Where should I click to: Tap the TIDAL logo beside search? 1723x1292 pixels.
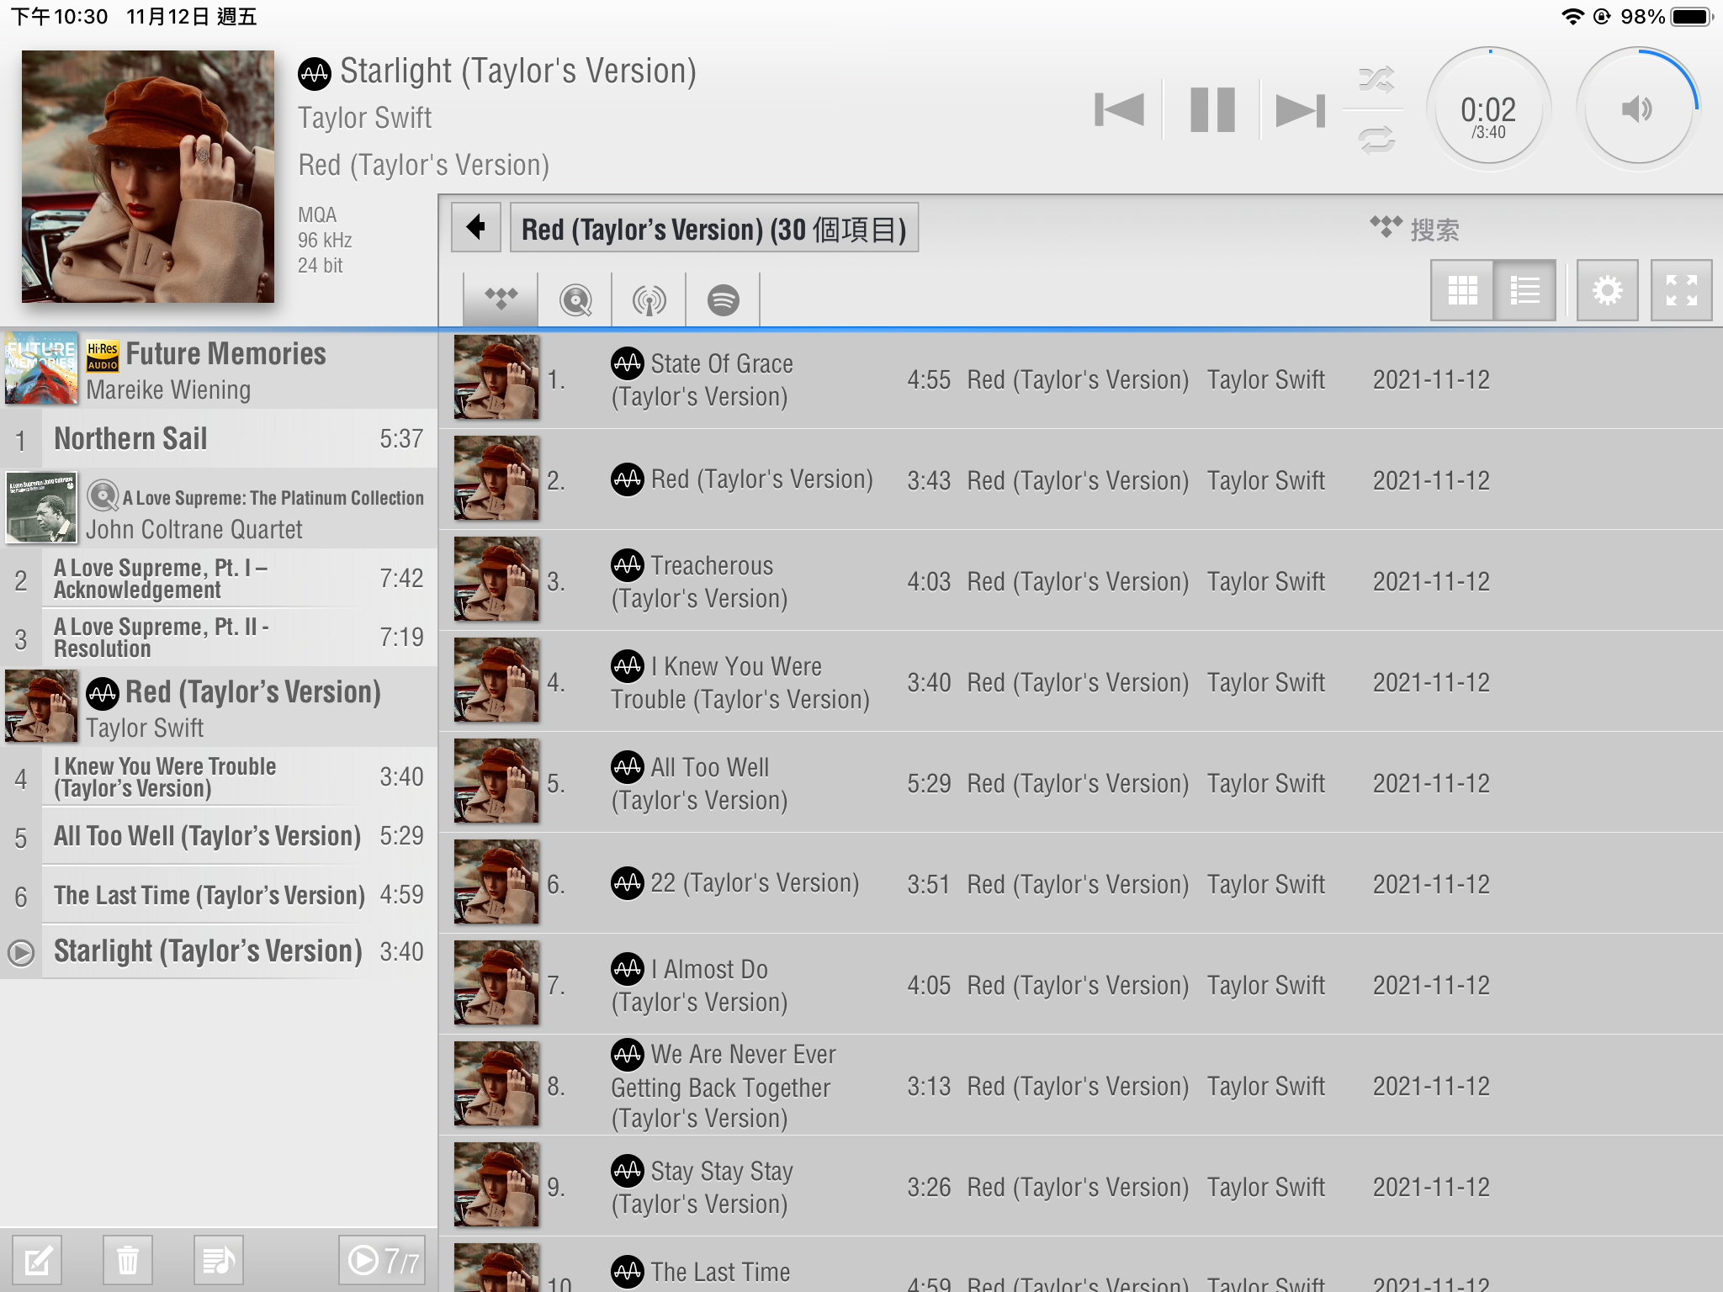(1386, 227)
